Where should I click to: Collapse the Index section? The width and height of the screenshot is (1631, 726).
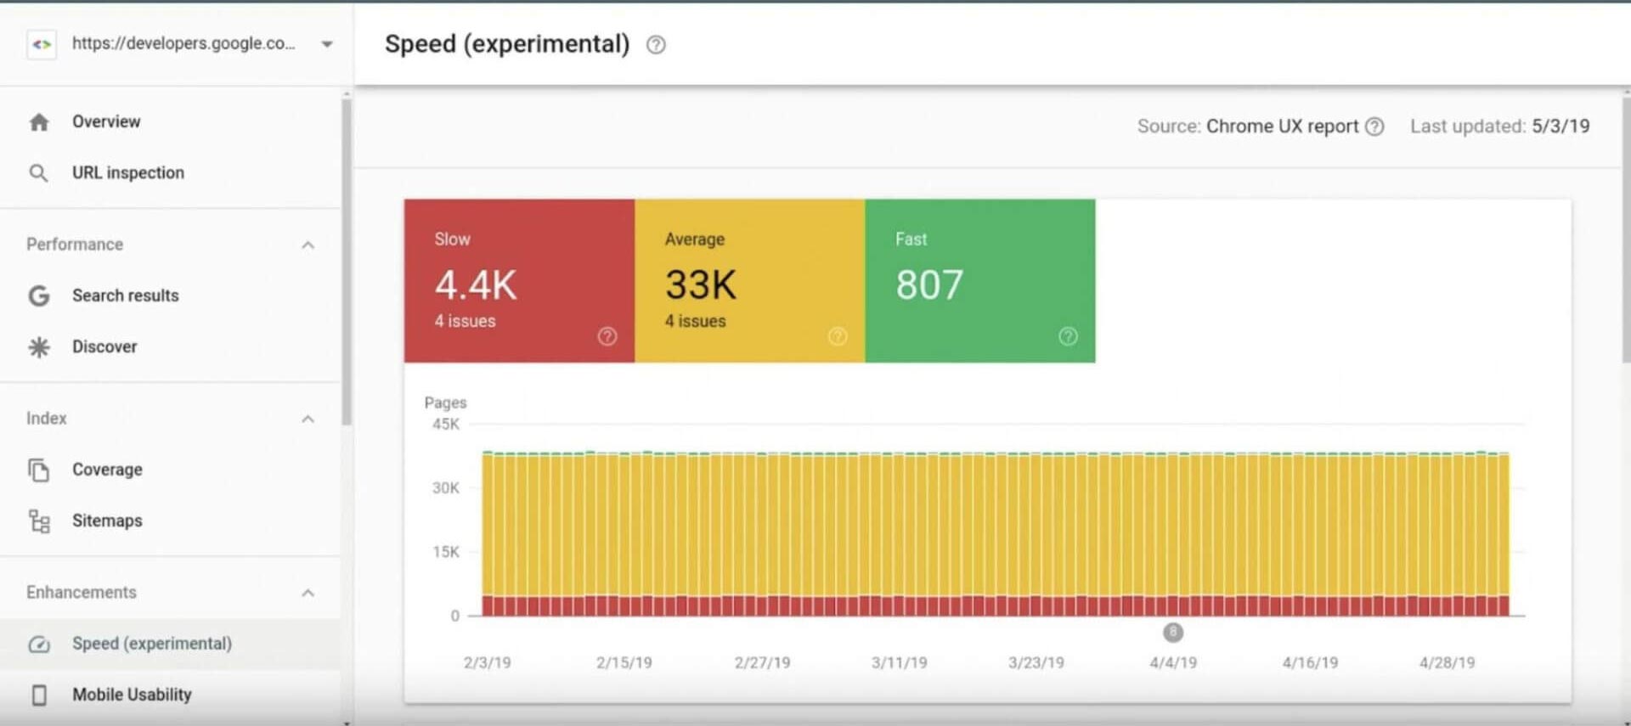pos(308,419)
